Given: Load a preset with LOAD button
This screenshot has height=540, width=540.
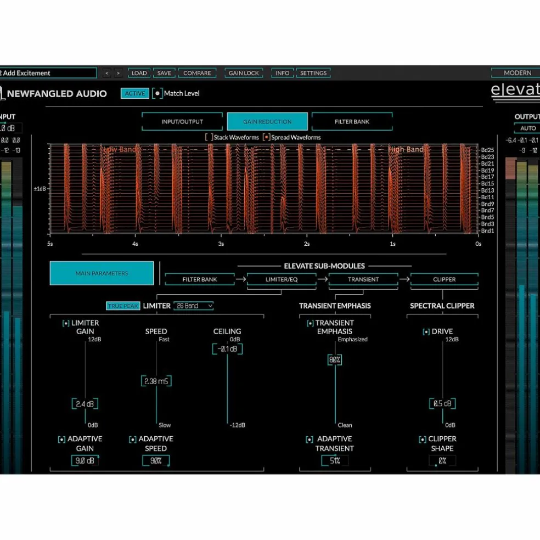Looking at the screenshot, I should pyautogui.click(x=139, y=73).
